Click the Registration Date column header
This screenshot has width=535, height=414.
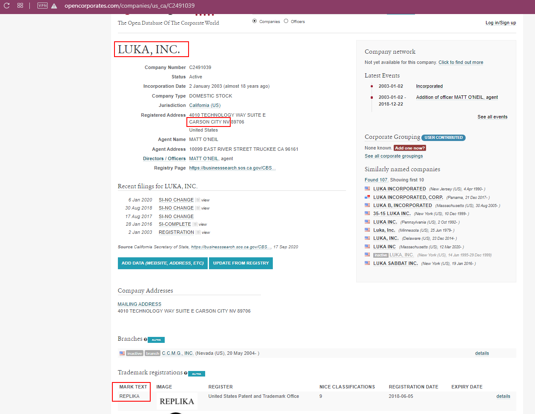click(x=413, y=387)
